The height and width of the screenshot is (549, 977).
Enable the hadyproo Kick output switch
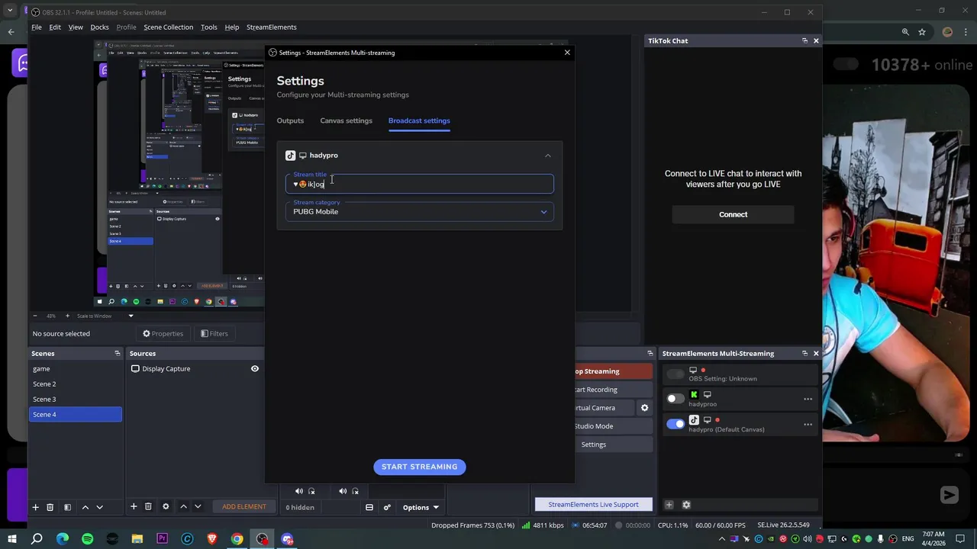click(x=676, y=399)
